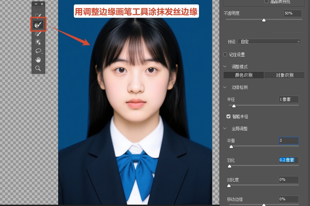Select the Hand tool
This screenshot has width=310, height=206.
38,60
